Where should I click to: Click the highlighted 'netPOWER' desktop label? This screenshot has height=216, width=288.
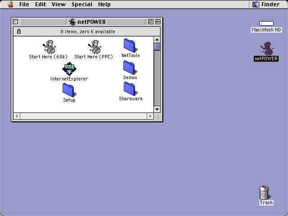[x=266, y=58]
